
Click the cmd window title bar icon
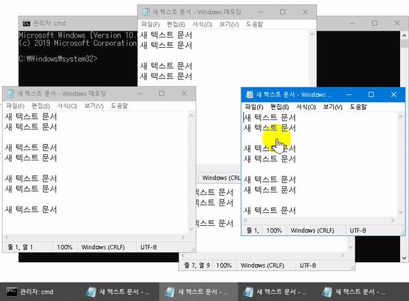(x=27, y=23)
